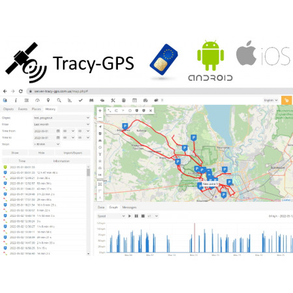This screenshot has height=293, width=293.
Task: Open the Messages tab below map
Action: tap(129, 207)
